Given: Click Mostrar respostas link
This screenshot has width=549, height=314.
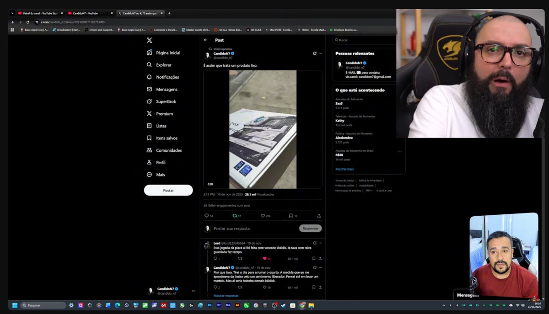Looking at the screenshot, I should point(226,296).
